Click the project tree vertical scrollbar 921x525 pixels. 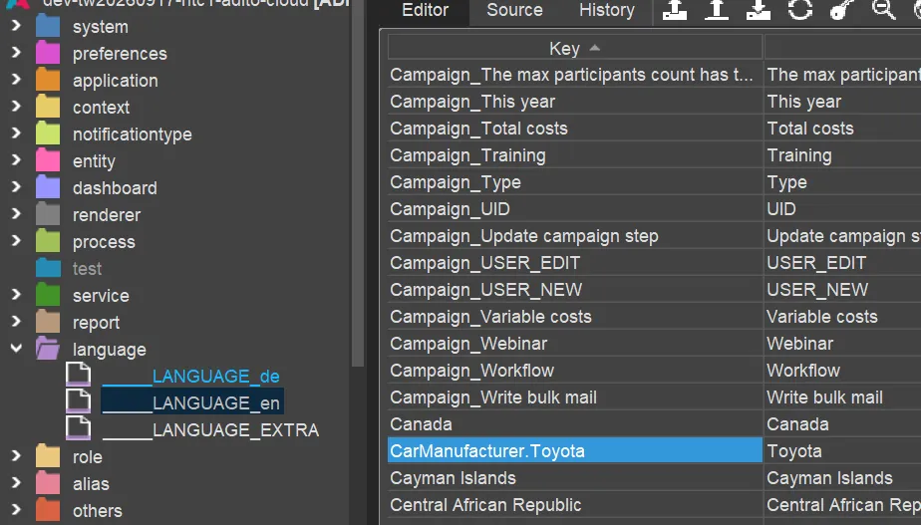[x=357, y=182]
